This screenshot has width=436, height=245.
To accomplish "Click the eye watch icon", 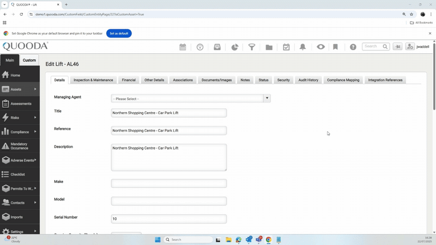I will click(x=320, y=47).
